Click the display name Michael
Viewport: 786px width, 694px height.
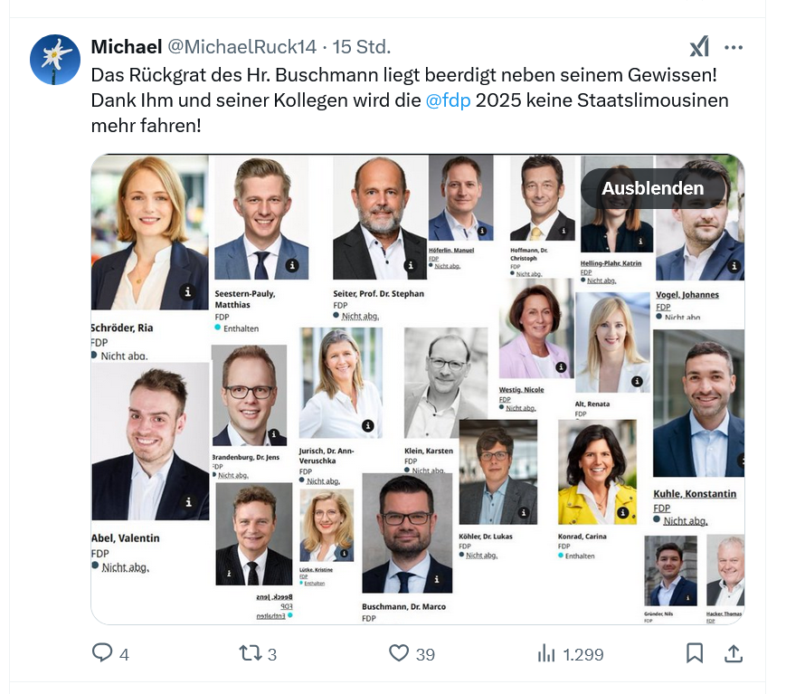click(x=127, y=47)
